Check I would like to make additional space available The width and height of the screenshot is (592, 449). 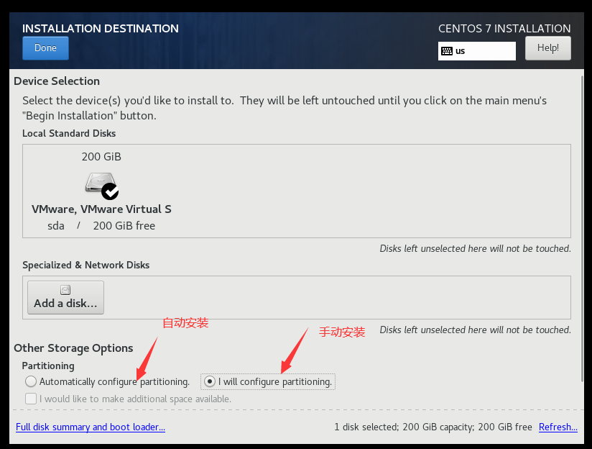click(31, 399)
